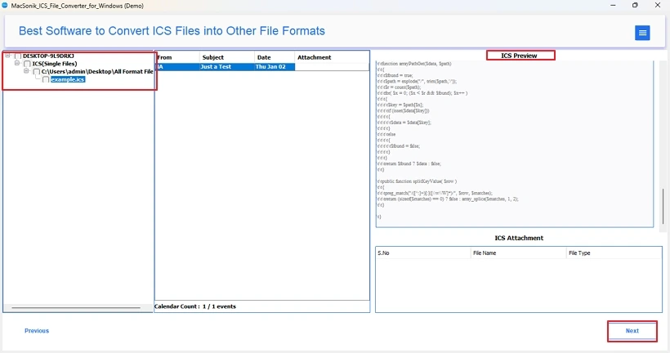Restore down the MacSonik window

click(x=635, y=5)
